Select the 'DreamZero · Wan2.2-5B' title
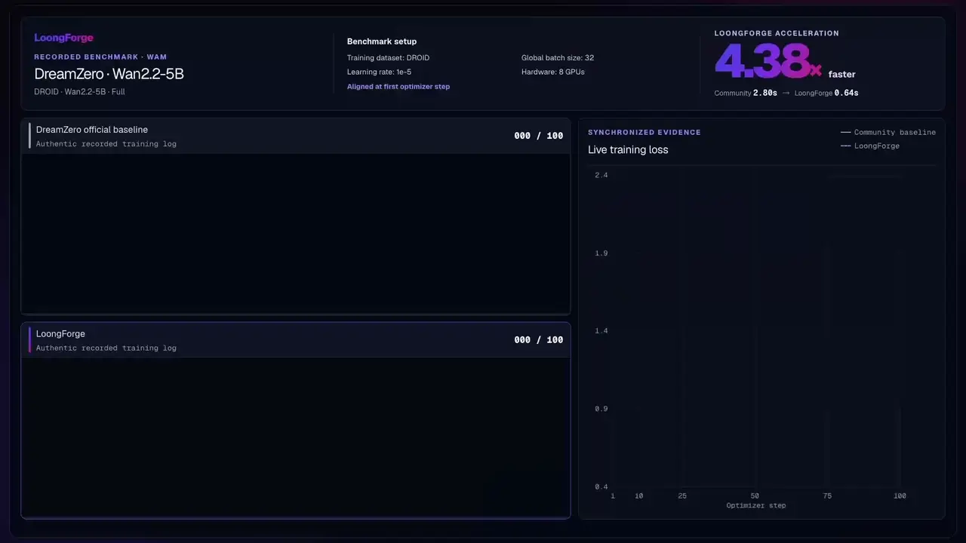The image size is (966, 543). tap(109, 74)
